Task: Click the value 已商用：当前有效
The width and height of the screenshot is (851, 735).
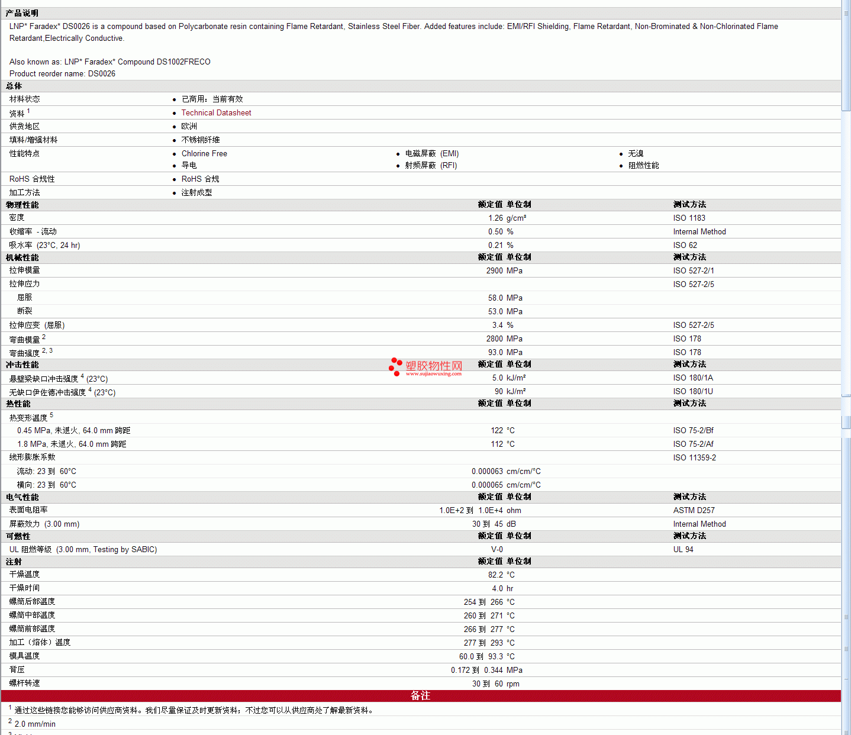Action: (212, 99)
